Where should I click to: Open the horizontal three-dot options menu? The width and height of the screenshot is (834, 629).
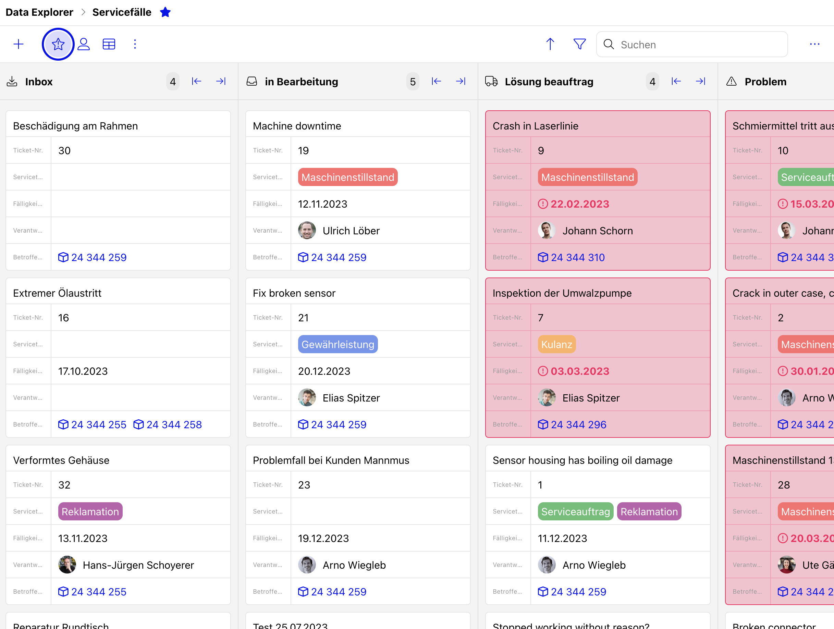tap(815, 44)
